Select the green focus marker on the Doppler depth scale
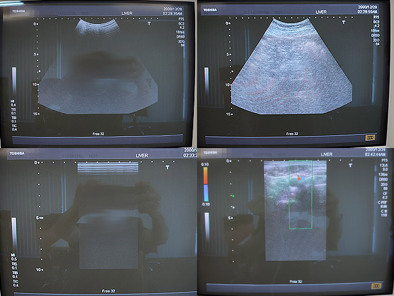This screenshot has width=394, height=296. click(x=233, y=195)
